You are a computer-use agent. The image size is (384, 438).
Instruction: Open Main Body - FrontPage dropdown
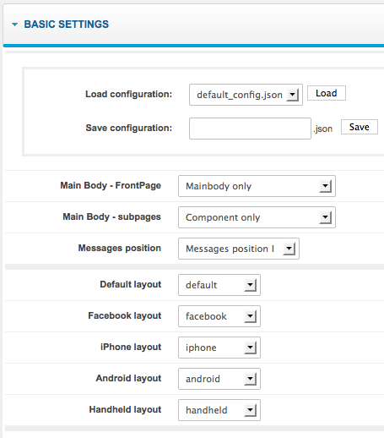coord(257,186)
